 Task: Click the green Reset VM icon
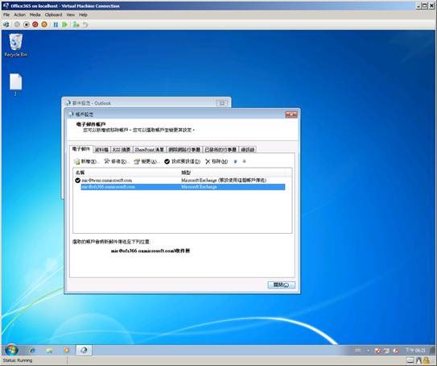(x=64, y=24)
